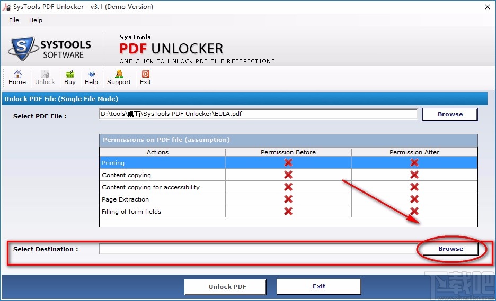Click form fields row's Permission Before cross
496x301 pixels.
(288, 211)
